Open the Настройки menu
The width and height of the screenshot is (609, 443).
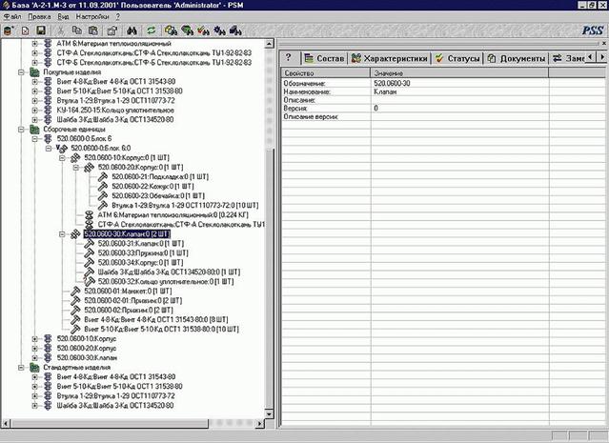tap(92, 17)
